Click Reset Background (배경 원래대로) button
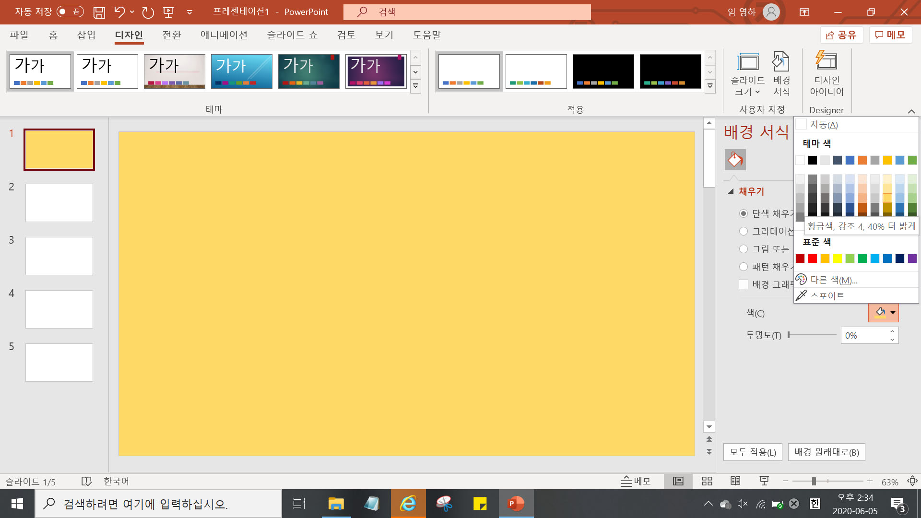This screenshot has width=921, height=518. [x=826, y=452]
